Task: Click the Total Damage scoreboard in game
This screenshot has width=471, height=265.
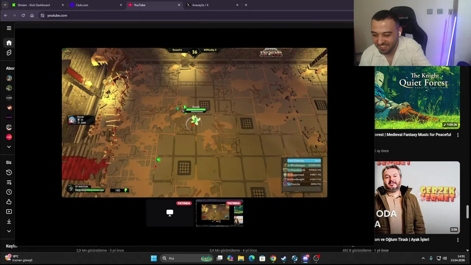Action: pyautogui.click(x=302, y=175)
